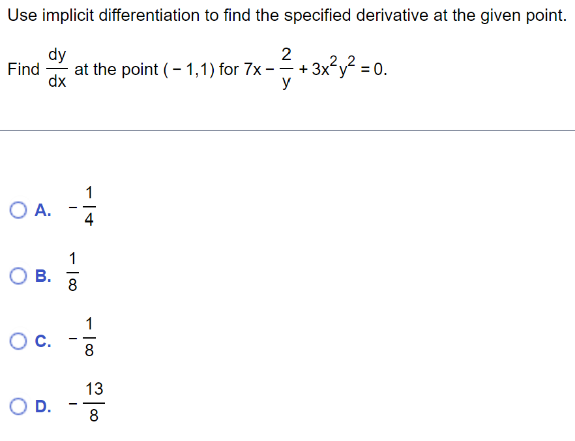Image resolution: width=575 pixels, height=441 pixels.
Task: Select answer choice A radio button
Action: 18,209
